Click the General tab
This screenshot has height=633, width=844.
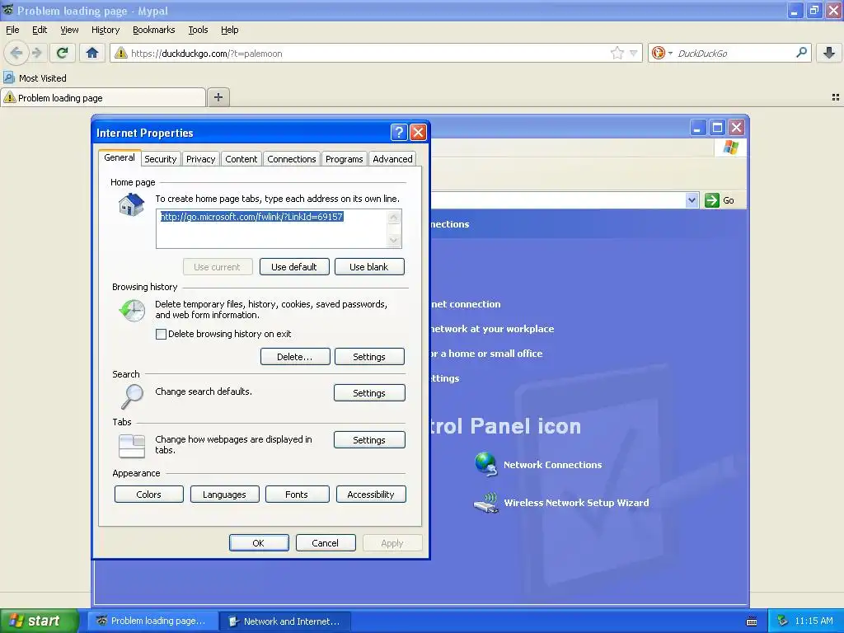point(120,157)
